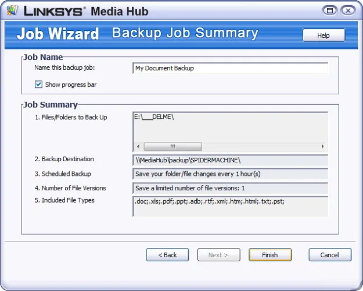Click the 'Job Name' group title
This screenshot has height=291, width=363.
43,57
